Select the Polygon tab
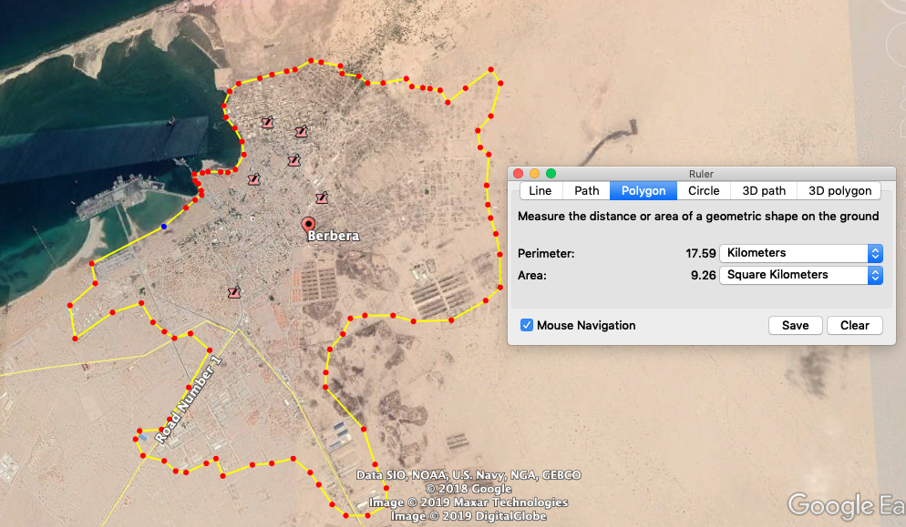 (x=643, y=190)
